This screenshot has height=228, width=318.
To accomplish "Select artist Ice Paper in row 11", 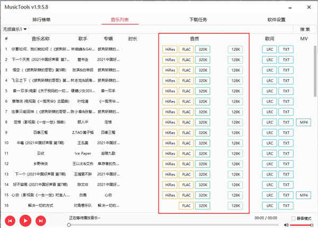I will (x=83, y=153).
